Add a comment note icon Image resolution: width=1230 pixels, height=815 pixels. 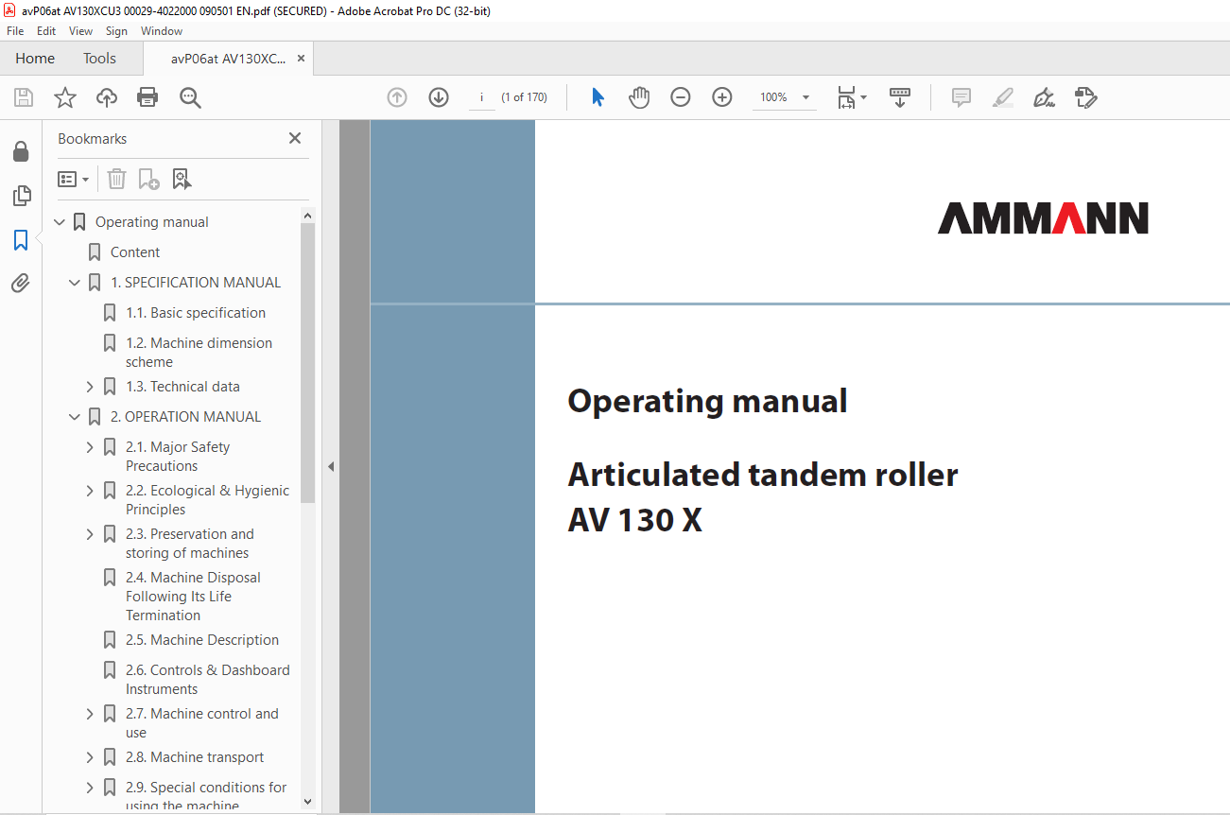point(961,97)
